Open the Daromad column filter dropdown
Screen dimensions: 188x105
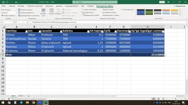click(x=130, y=32)
